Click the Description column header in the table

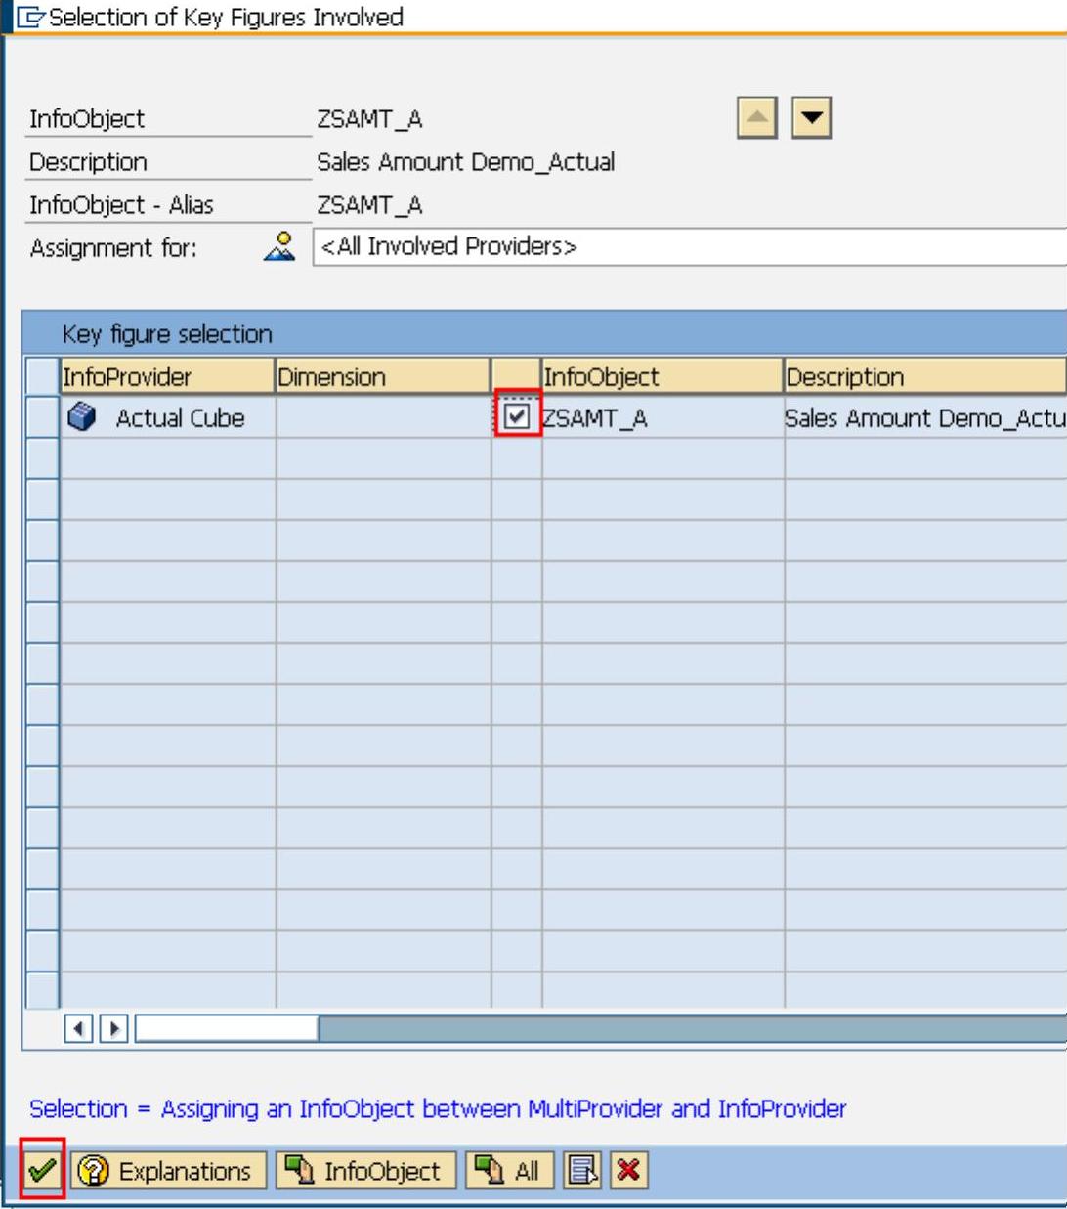922,377
